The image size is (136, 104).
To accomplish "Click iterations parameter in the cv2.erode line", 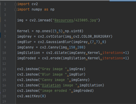I will coord(113,58).
